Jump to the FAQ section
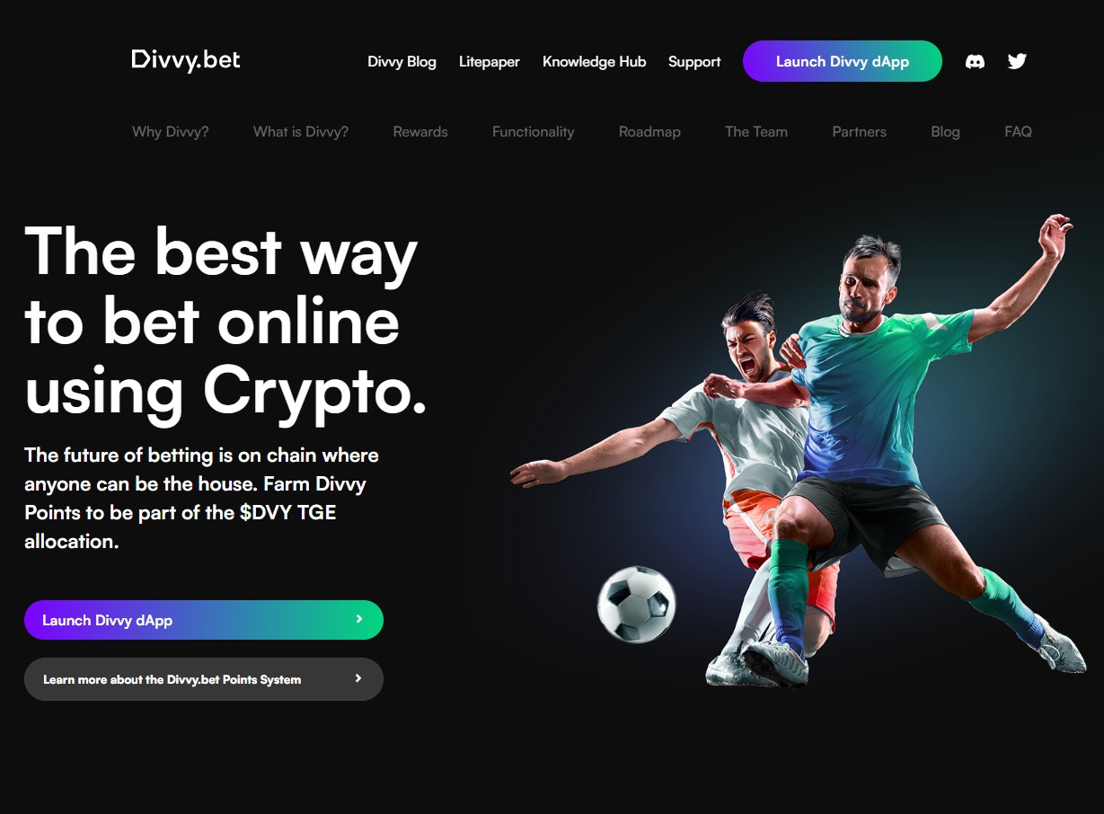The image size is (1104, 814). pyautogui.click(x=1018, y=131)
